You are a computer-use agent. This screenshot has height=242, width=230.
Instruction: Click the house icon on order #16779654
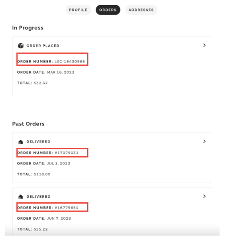[21, 196]
